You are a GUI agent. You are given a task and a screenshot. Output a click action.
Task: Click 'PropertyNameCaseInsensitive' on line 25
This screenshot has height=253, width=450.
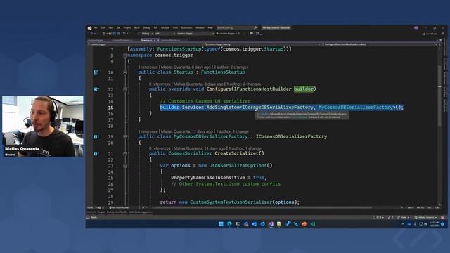[208, 178]
